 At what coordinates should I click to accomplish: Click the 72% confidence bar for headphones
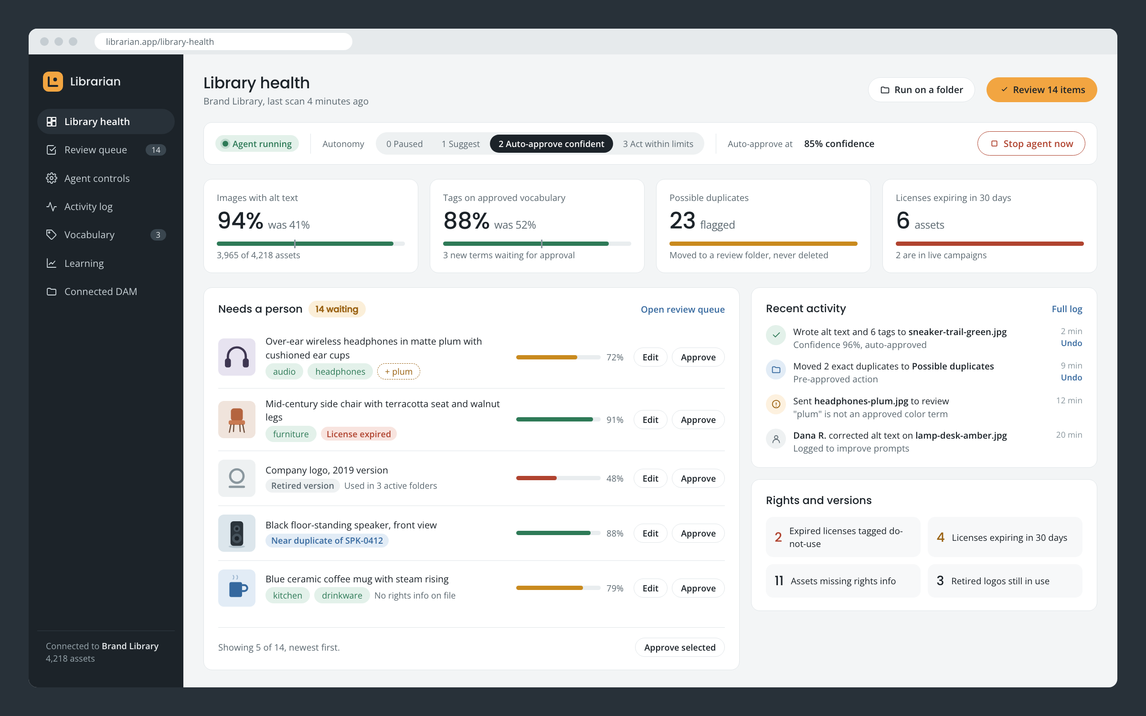(x=558, y=357)
